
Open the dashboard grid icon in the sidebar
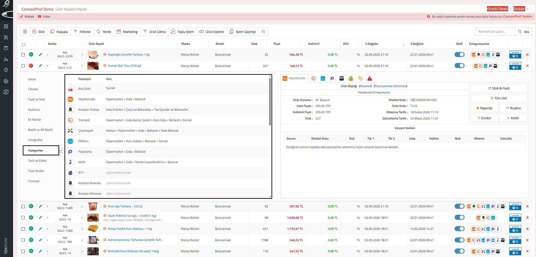tap(6, 26)
